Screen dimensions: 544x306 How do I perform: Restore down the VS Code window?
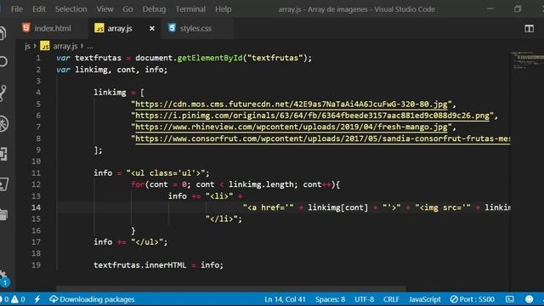pyautogui.click(x=518, y=9)
